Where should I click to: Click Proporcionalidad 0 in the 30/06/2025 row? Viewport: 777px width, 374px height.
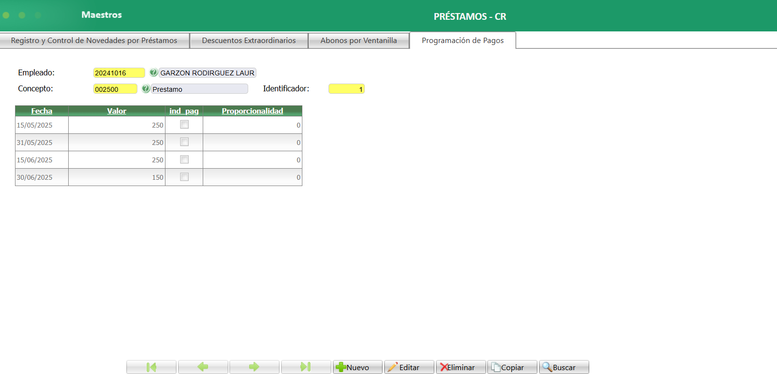coord(253,177)
